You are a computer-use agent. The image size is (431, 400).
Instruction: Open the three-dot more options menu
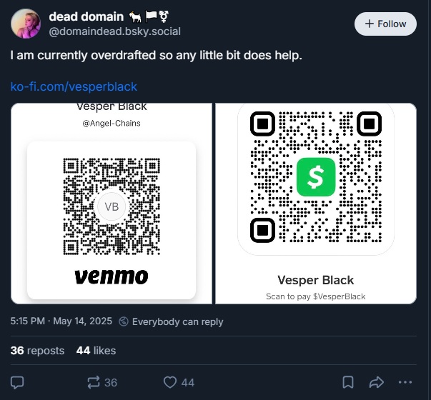click(405, 382)
